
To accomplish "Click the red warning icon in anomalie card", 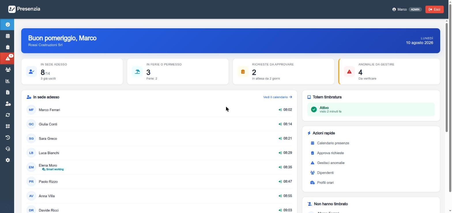I will click(349, 71).
